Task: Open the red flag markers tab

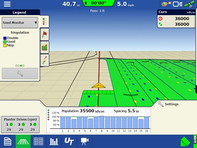Action: pyautogui.click(x=45, y=34)
